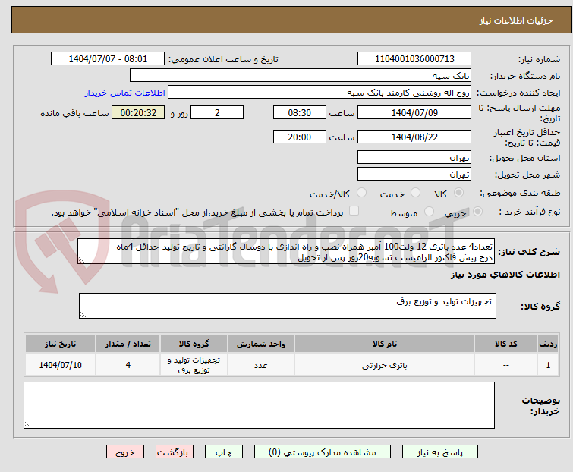
Task: Click the 'شرح کلی نیاز' description text box
Action: point(287,251)
